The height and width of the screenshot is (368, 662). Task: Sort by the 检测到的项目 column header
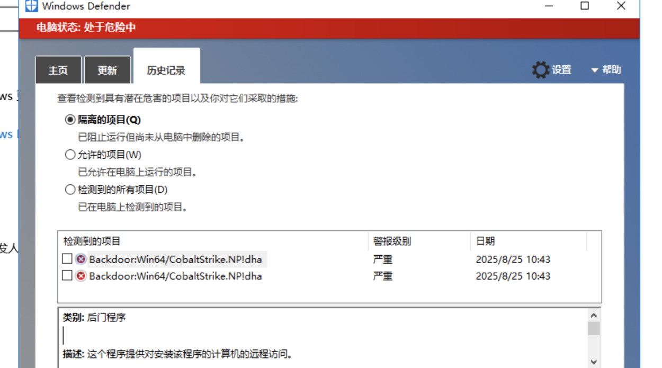tap(213, 241)
